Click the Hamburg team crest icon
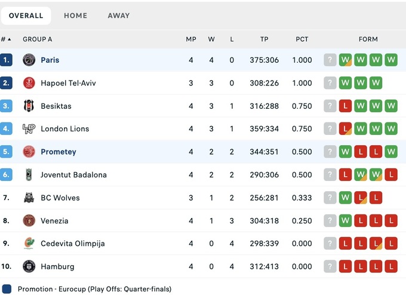This screenshot has height=295, width=406. 29,266
